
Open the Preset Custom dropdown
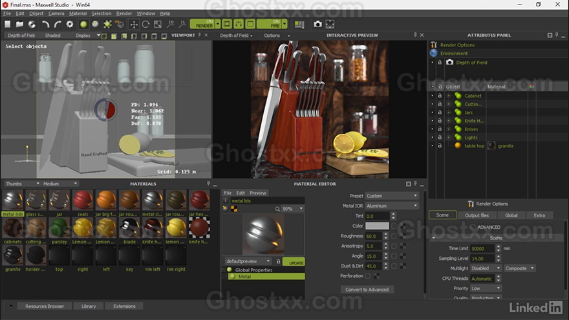tap(392, 196)
